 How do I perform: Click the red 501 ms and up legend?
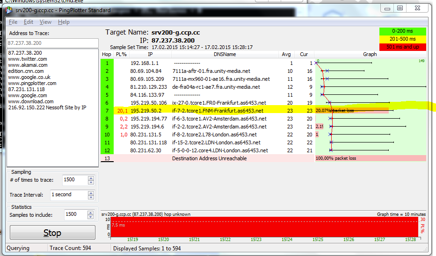pos(402,46)
